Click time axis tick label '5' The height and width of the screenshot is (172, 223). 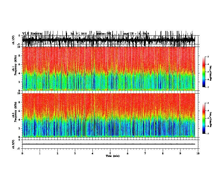coord(110,153)
